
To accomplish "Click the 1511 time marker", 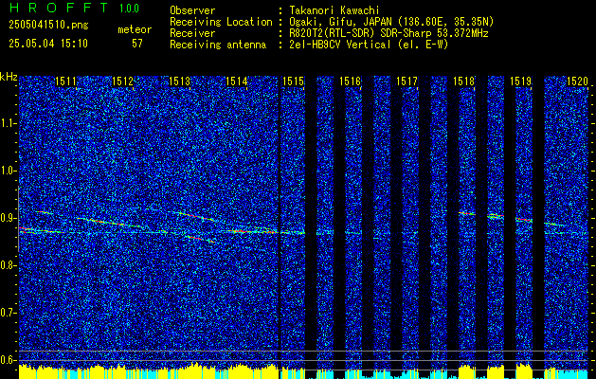I will [x=65, y=81].
